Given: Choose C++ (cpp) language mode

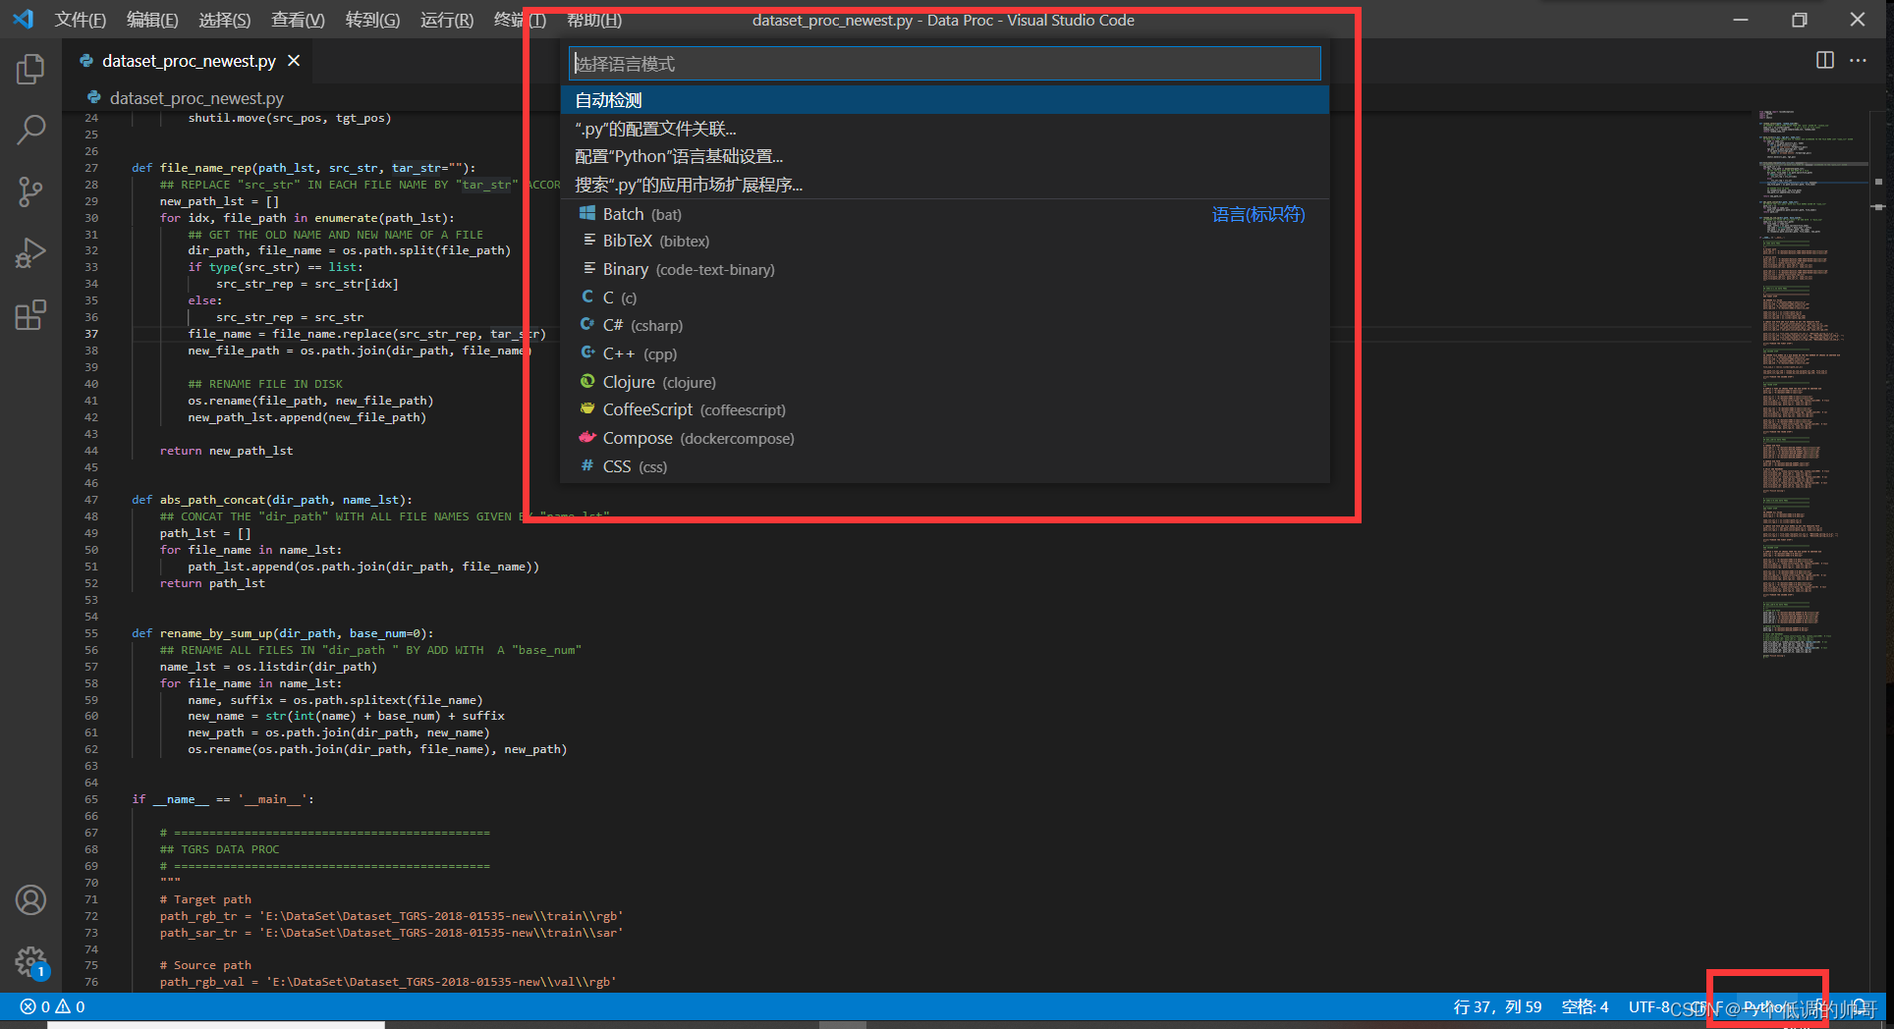Looking at the screenshot, I should (628, 352).
